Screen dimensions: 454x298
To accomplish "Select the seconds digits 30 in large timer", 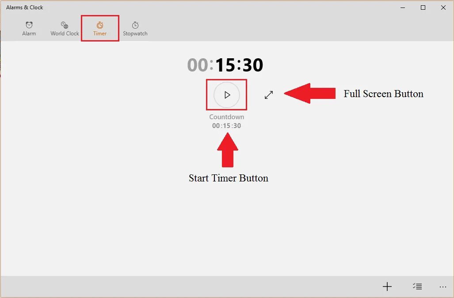I will [x=252, y=65].
